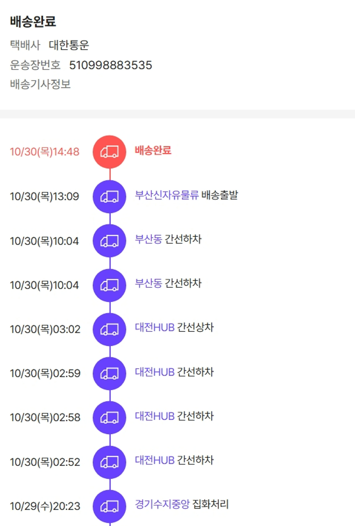This screenshot has height=526, width=355.
Task: Open the 부산신자유물류 location link
Action: coord(167,195)
